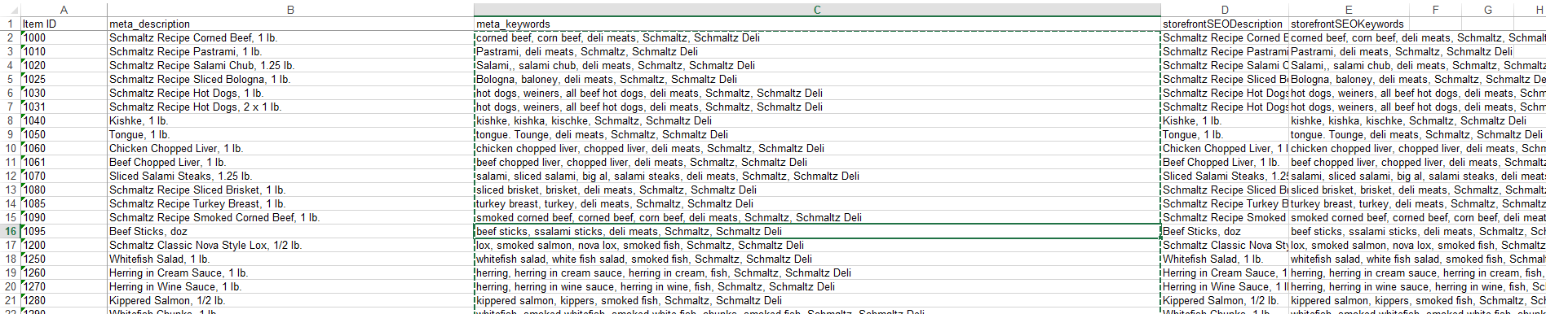Select column A header
The height and width of the screenshot is (314, 1546).
tap(64, 10)
